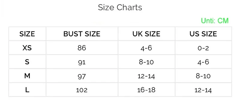This screenshot has width=240, height=111.
Task: Select the XS size row label
Action: [27, 48]
